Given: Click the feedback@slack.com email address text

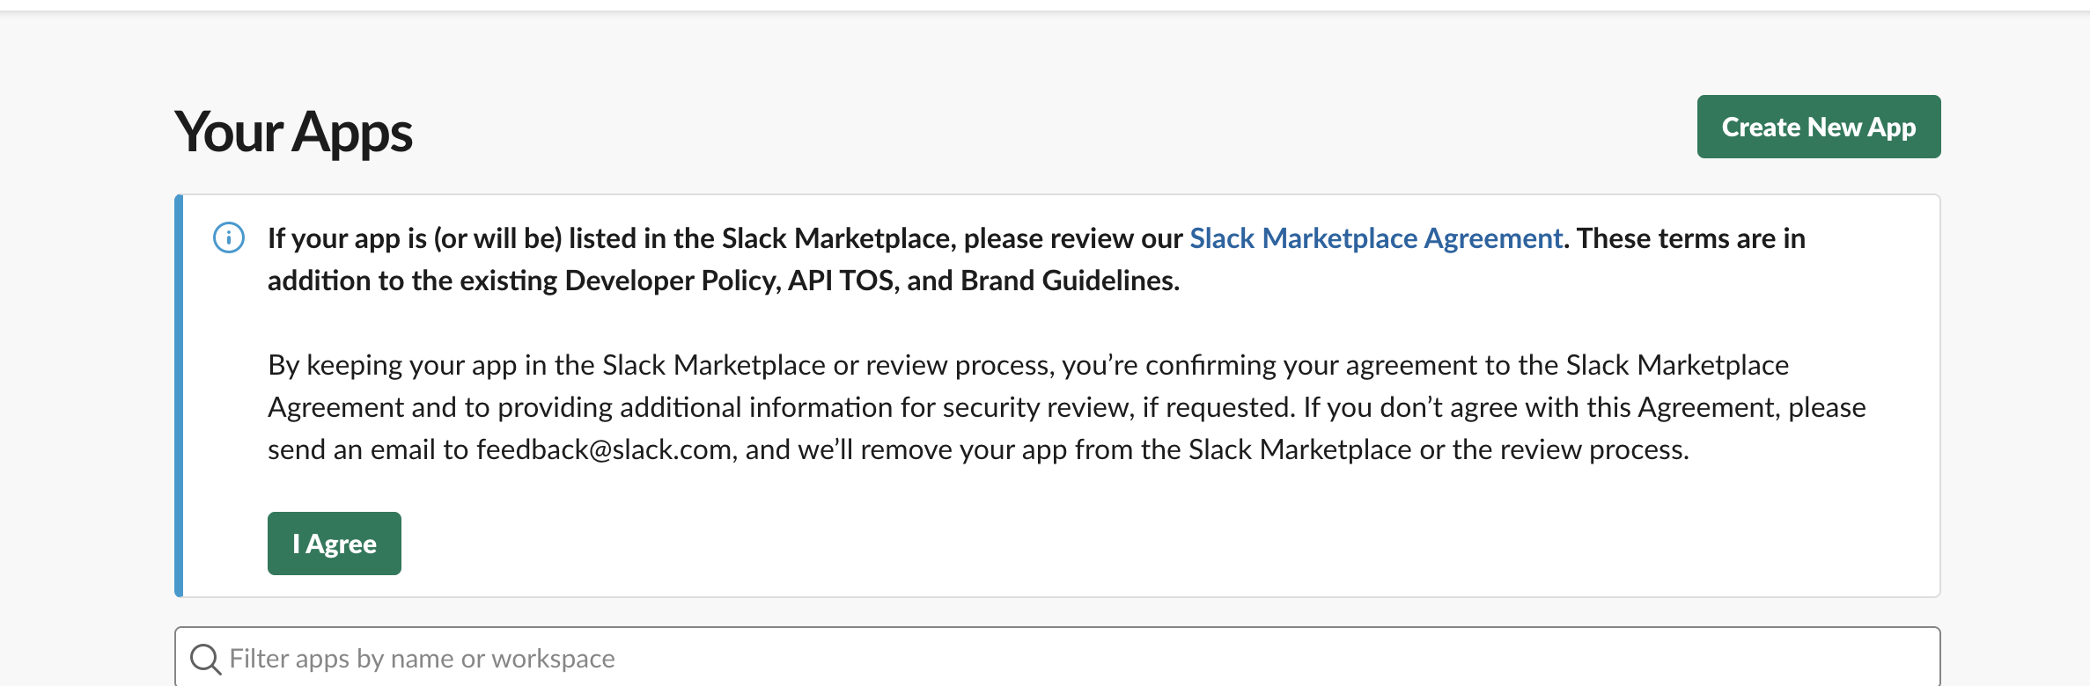Looking at the screenshot, I should [x=604, y=449].
